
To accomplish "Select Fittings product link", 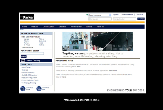I will (42, 39).
